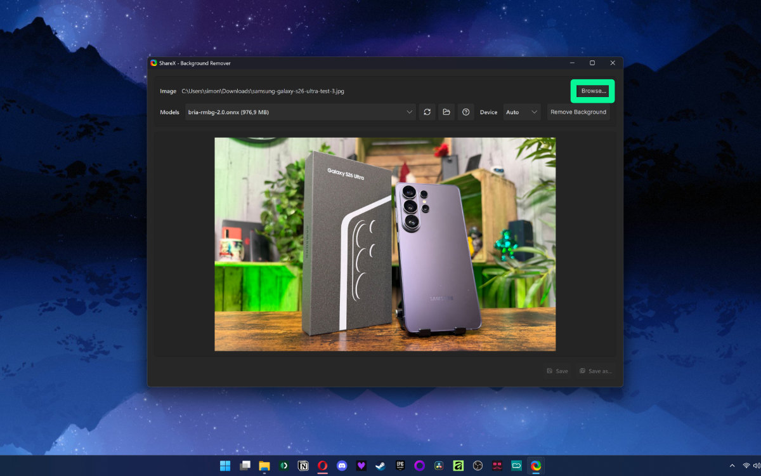The image size is (761, 476).
Task: Show hidden system tray icons chevron
Action: coord(732,466)
